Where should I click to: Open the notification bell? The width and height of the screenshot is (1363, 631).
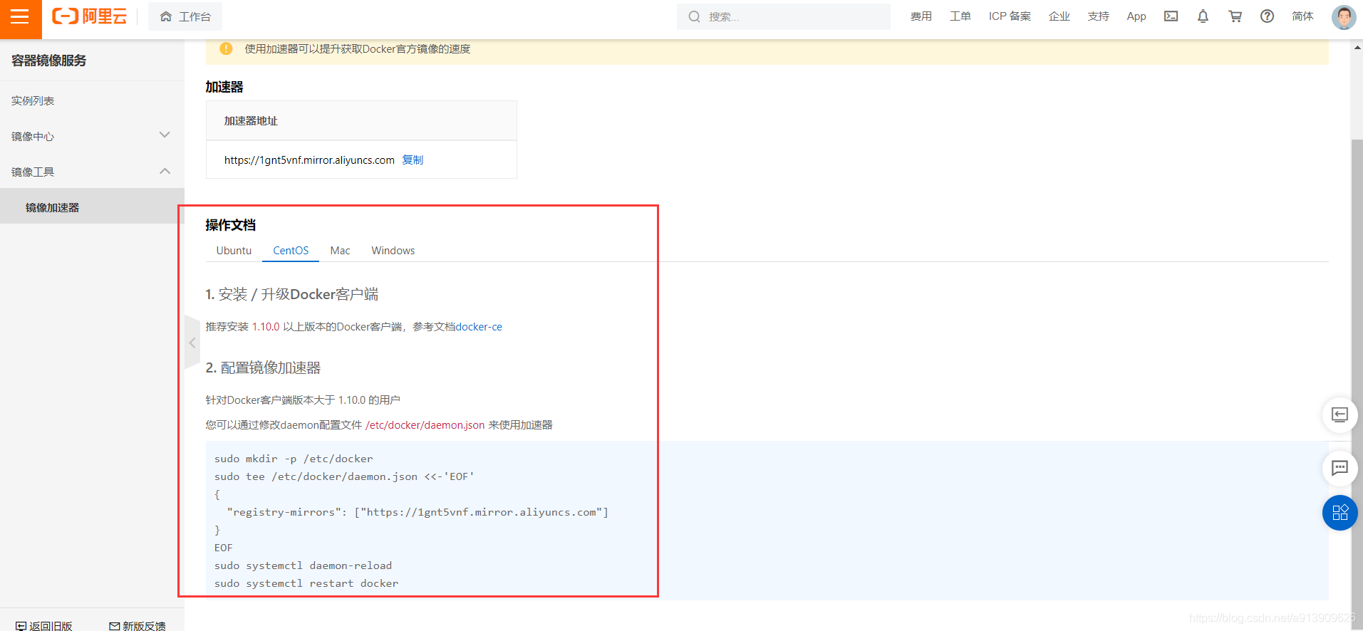1203,16
